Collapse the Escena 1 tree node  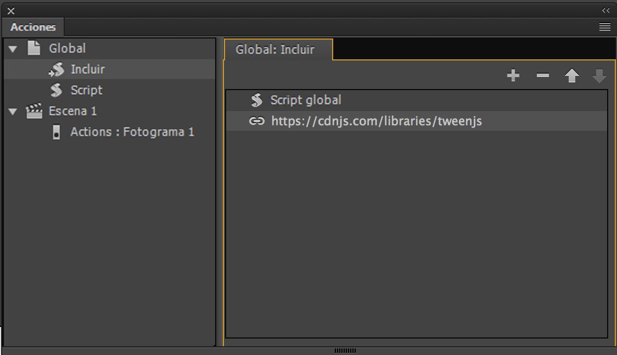tap(13, 112)
